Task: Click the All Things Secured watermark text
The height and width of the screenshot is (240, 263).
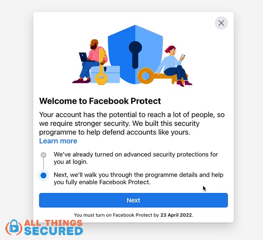Action: click(x=53, y=227)
